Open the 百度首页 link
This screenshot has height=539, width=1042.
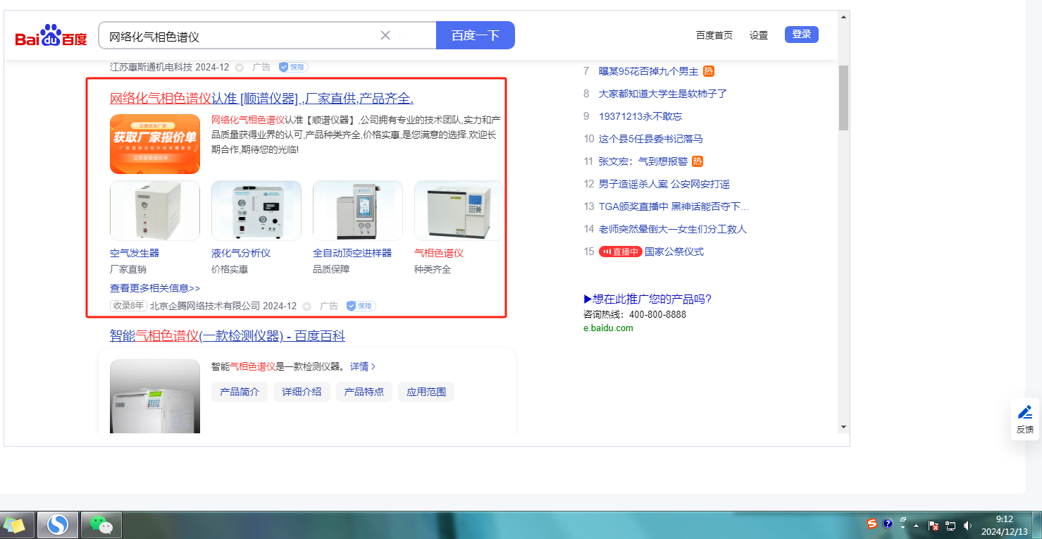tap(714, 35)
